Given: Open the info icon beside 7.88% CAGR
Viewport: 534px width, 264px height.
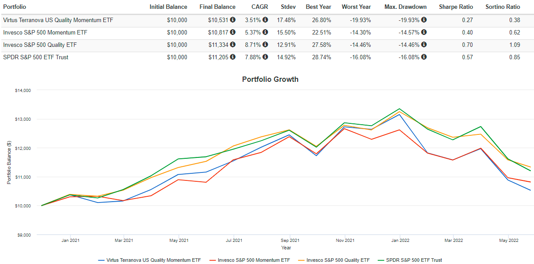Looking at the screenshot, I should 265,57.
